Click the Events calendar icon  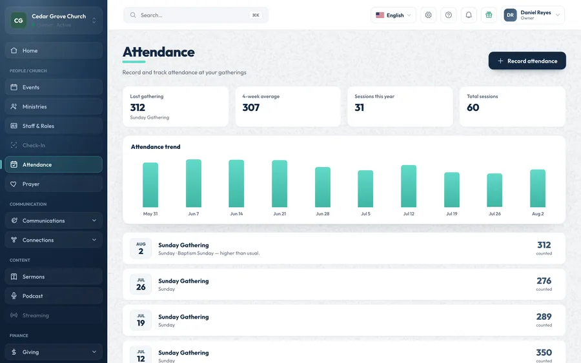[14, 87]
